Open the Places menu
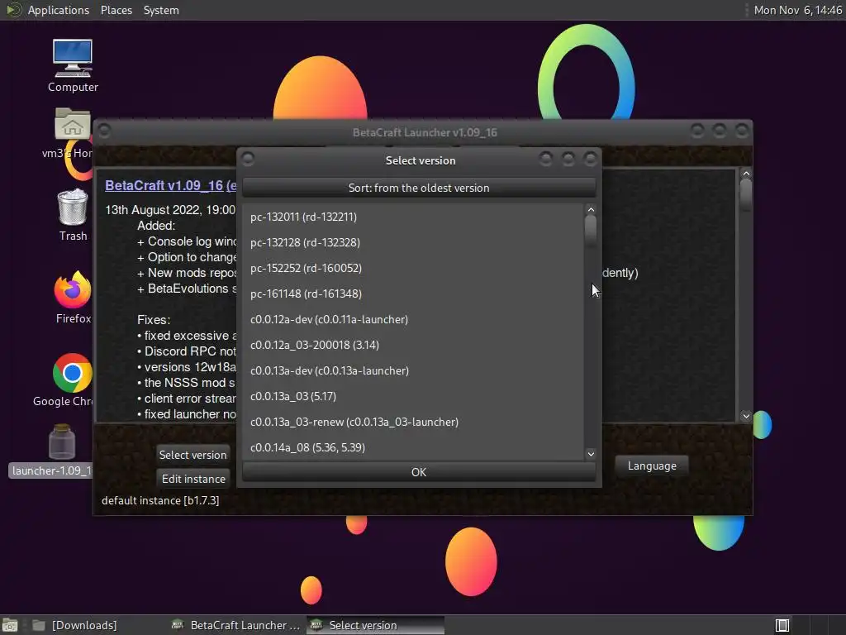The height and width of the screenshot is (635, 846). coord(116,10)
